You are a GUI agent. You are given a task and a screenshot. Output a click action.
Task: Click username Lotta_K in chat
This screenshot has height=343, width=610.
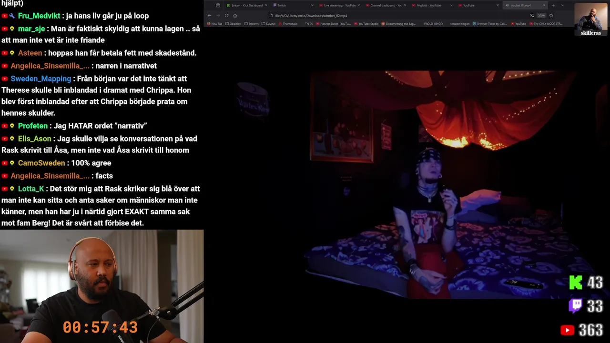click(31, 189)
